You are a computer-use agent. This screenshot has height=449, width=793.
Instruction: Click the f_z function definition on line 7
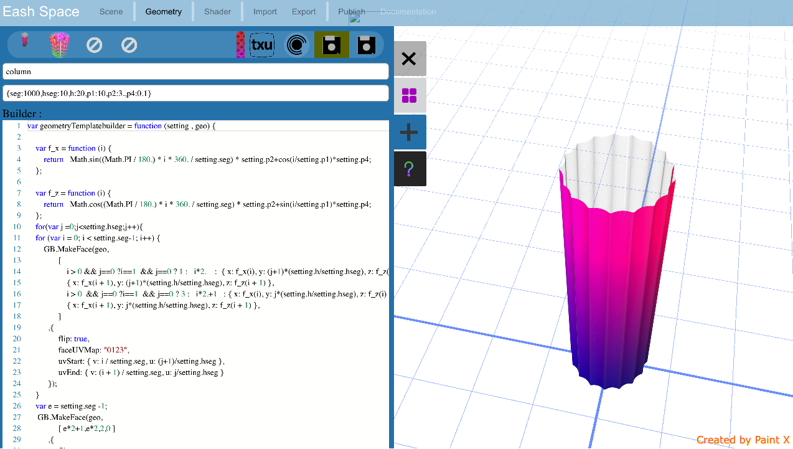pyautogui.click(x=73, y=193)
